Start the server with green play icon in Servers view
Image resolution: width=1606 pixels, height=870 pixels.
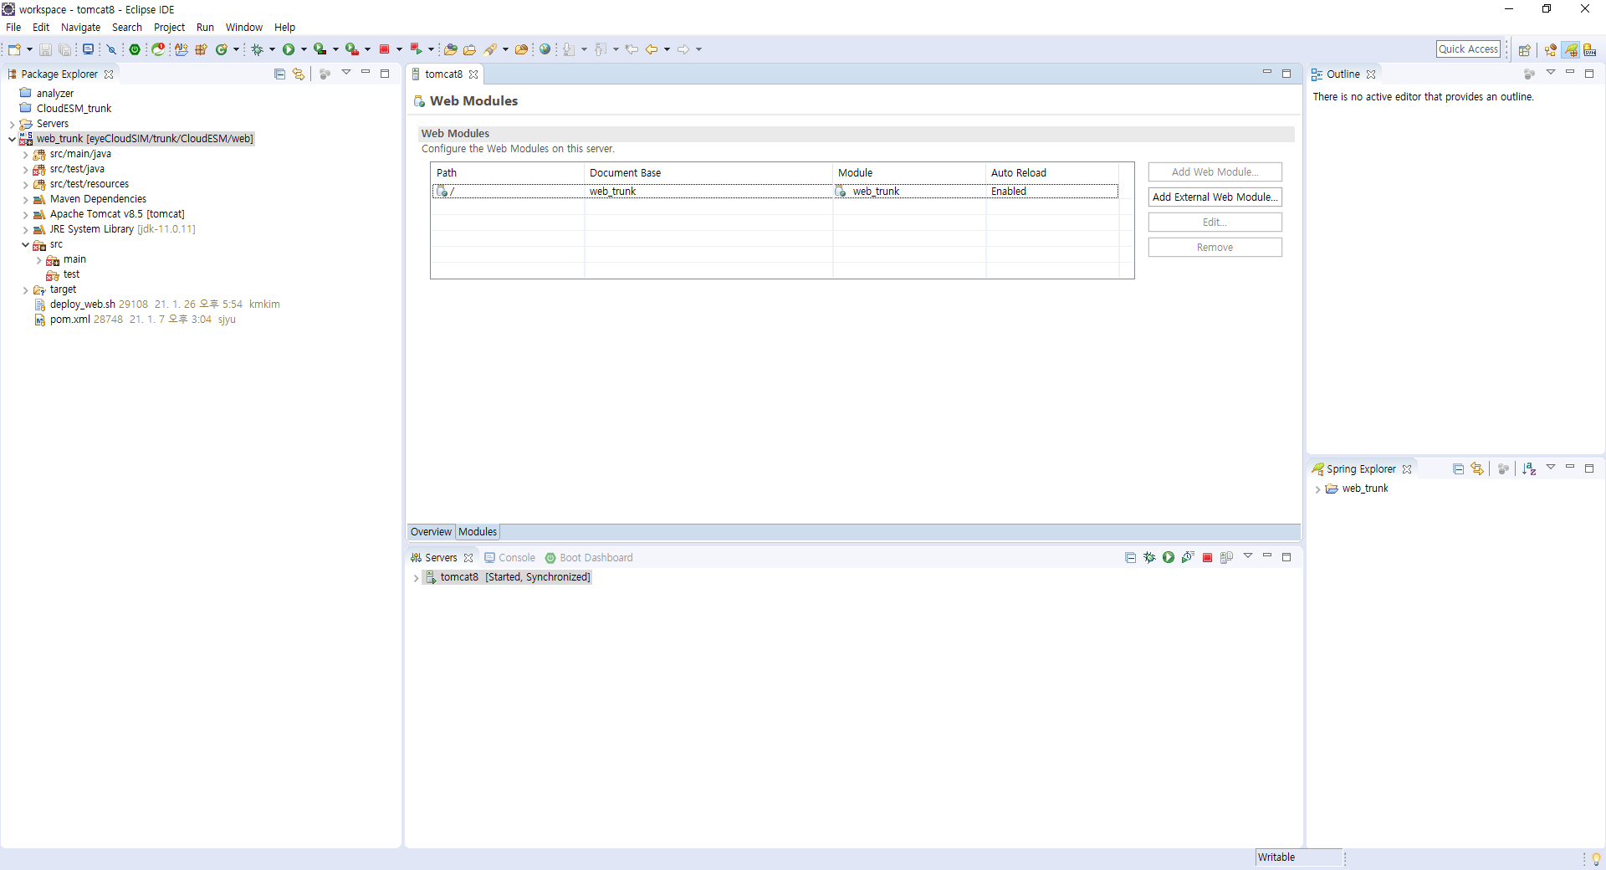tap(1169, 558)
